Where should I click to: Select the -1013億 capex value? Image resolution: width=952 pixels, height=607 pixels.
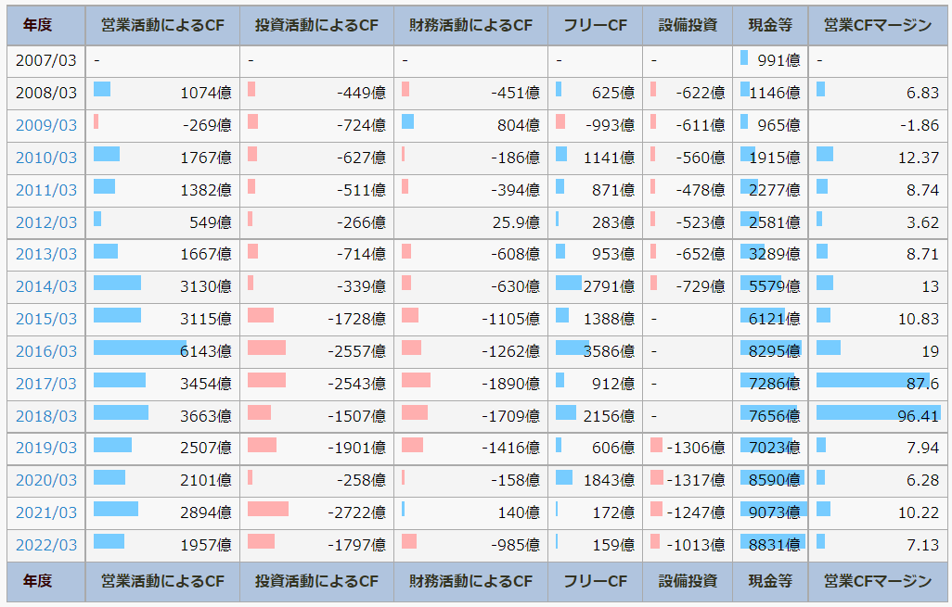coord(696,545)
